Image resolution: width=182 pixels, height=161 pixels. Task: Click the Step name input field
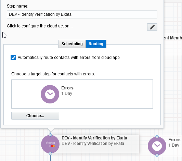pyautogui.click(x=82, y=14)
